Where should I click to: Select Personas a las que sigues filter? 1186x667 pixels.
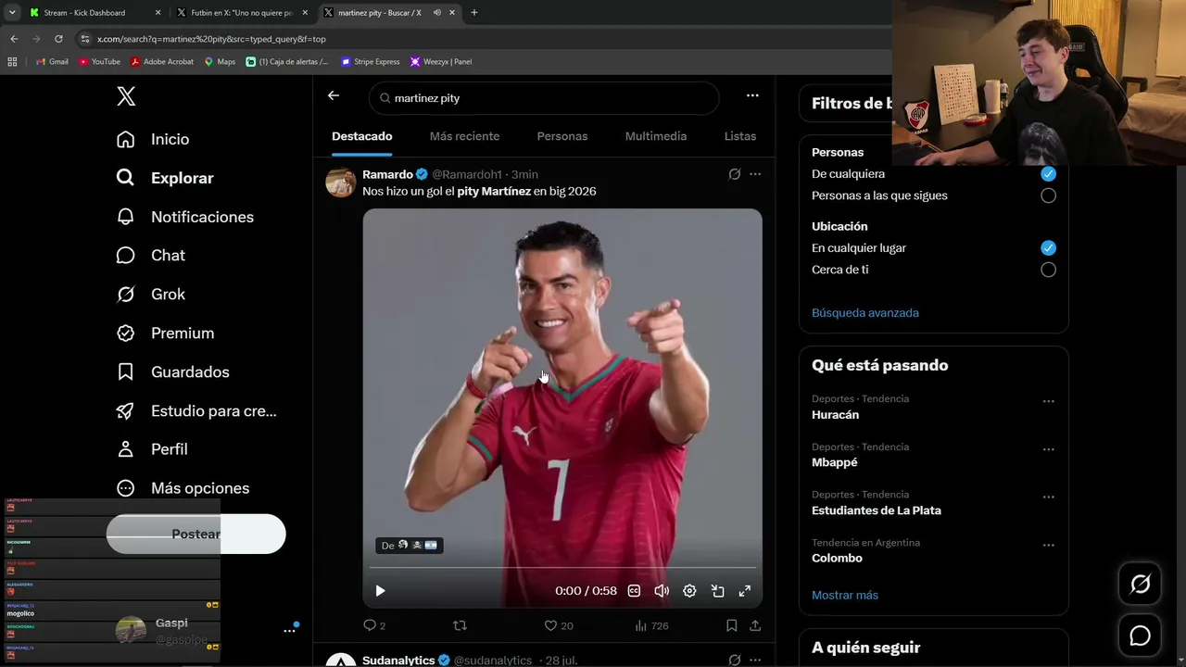pos(1048,195)
